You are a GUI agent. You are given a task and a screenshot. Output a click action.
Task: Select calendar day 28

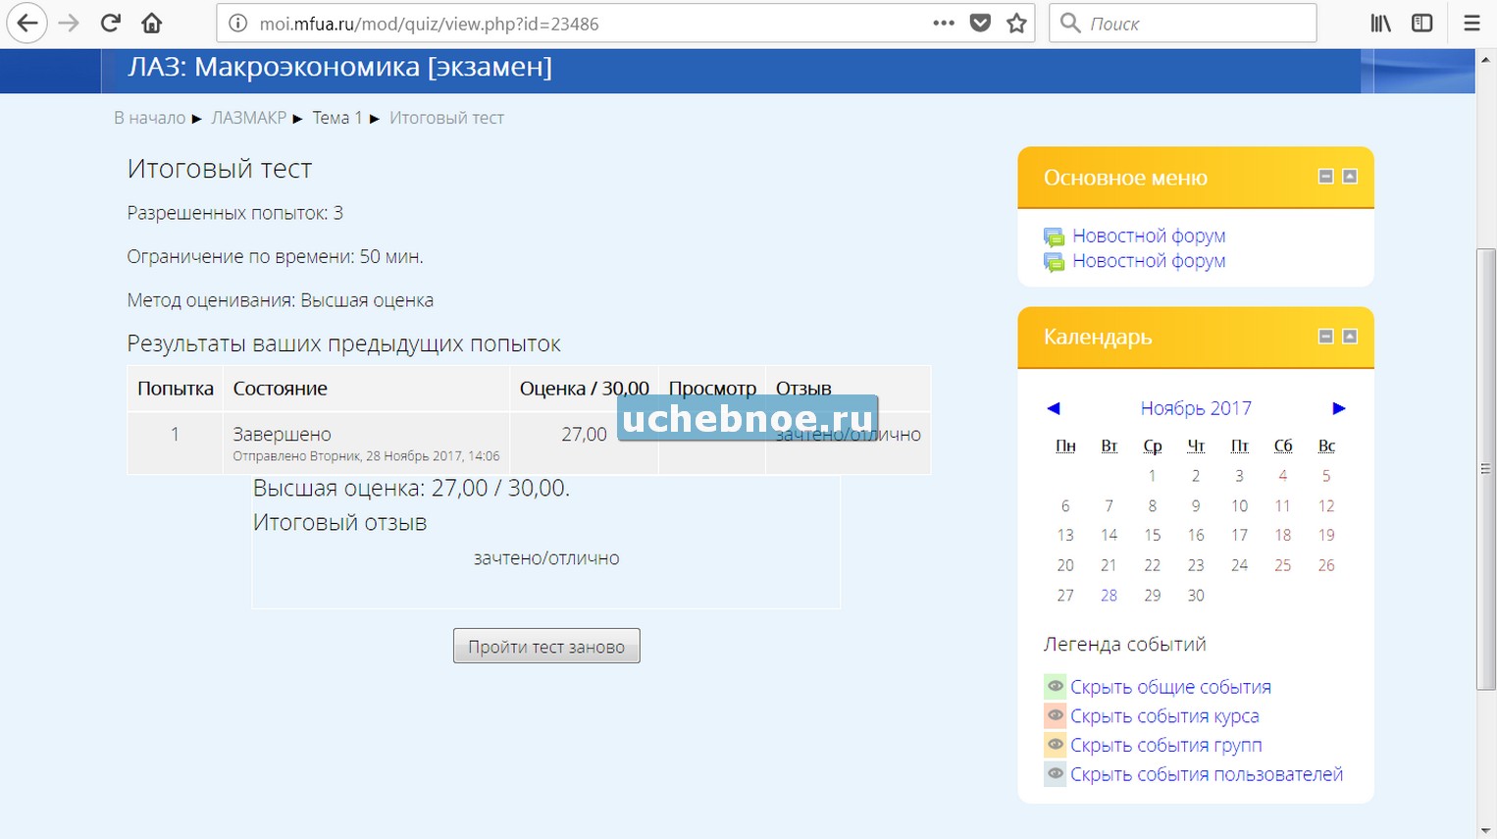coord(1109,596)
